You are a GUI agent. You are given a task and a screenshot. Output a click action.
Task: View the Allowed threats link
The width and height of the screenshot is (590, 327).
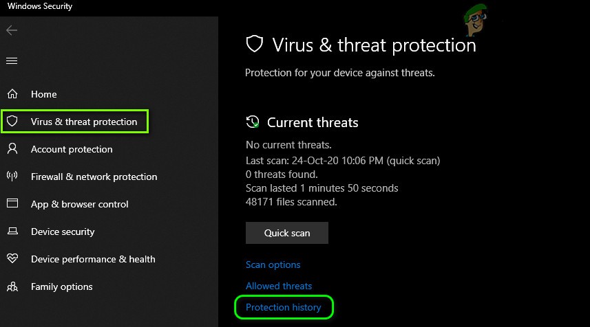pyautogui.click(x=279, y=286)
